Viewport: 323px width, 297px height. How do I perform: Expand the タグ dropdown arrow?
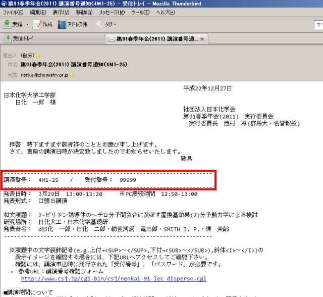click(115, 24)
